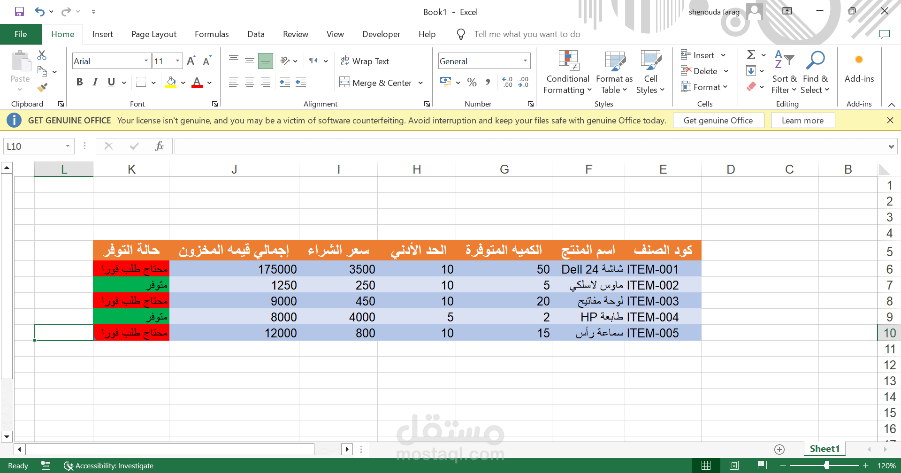
Task: Toggle Bold formatting
Action: point(80,82)
